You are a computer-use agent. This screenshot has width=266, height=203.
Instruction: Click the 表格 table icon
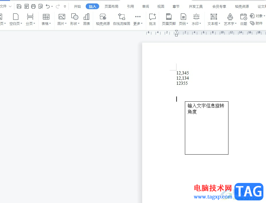pyautogui.click(x=46, y=17)
